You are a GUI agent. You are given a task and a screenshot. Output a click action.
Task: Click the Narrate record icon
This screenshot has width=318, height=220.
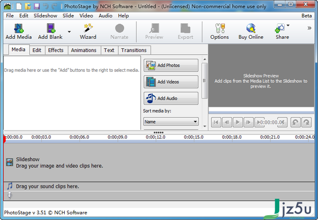coord(119,28)
